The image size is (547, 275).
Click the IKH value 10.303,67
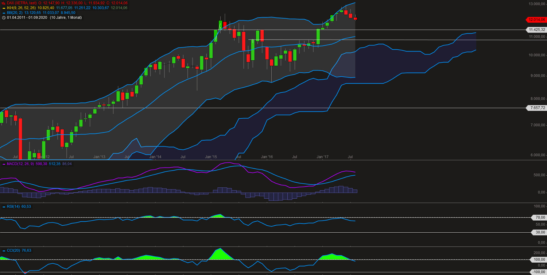tap(100, 8)
